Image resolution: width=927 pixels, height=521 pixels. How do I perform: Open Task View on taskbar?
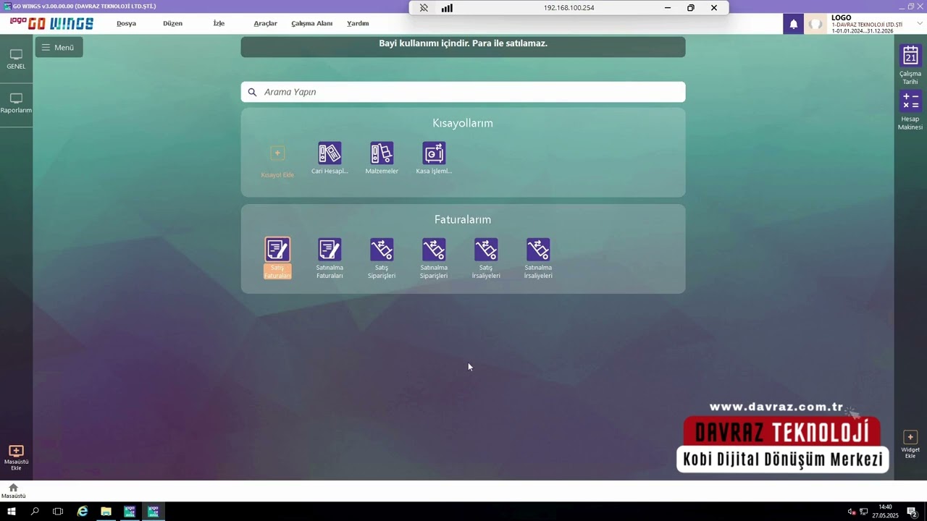click(x=58, y=512)
